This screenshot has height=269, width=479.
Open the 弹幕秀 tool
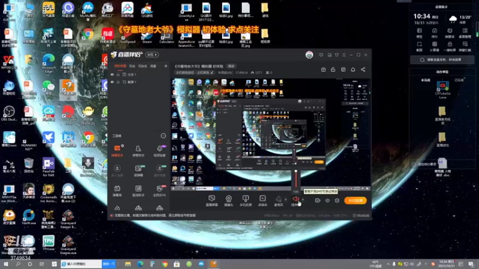coord(117,191)
